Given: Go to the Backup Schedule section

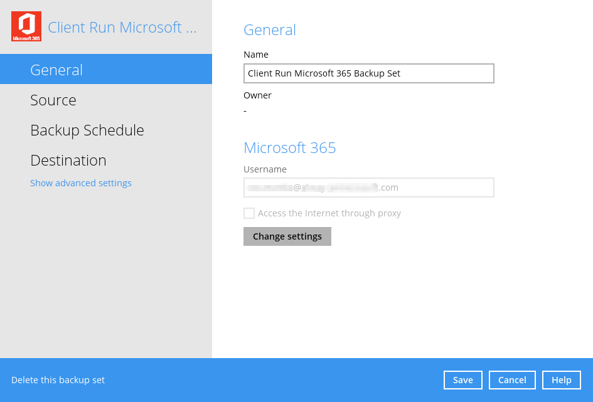Looking at the screenshot, I should point(87,130).
